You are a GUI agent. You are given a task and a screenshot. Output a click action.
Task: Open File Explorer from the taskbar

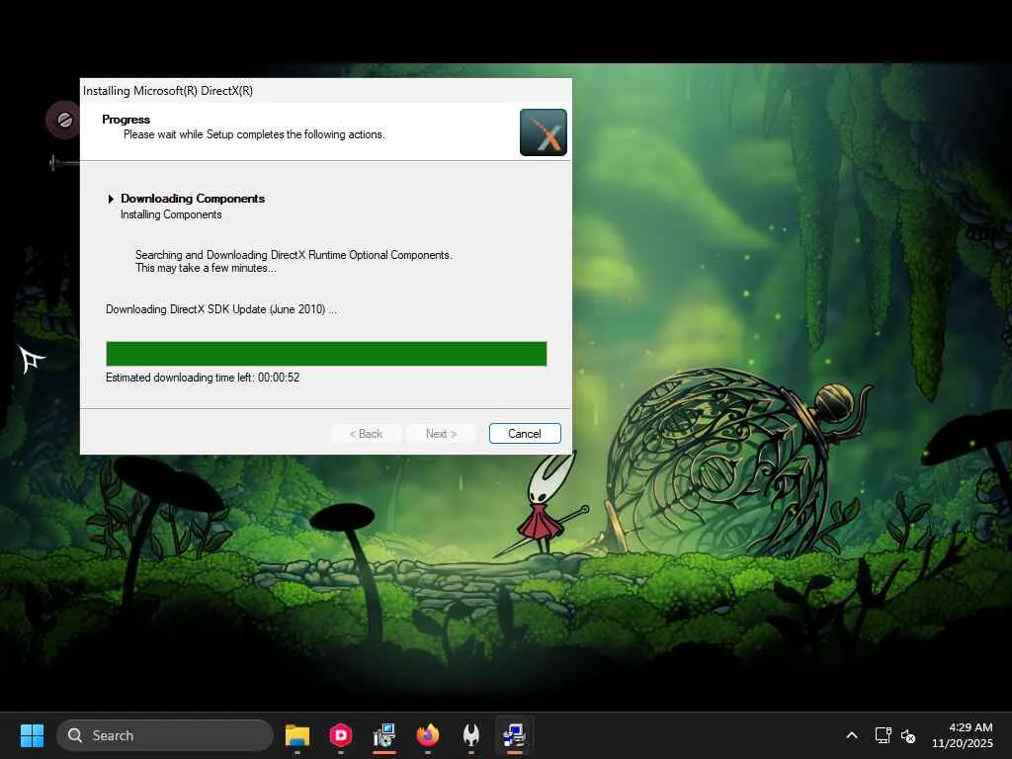pos(297,735)
